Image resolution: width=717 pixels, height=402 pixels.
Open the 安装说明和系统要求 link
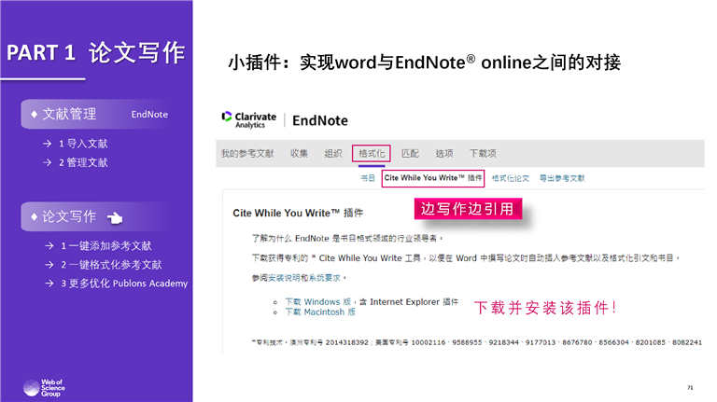(304, 278)
